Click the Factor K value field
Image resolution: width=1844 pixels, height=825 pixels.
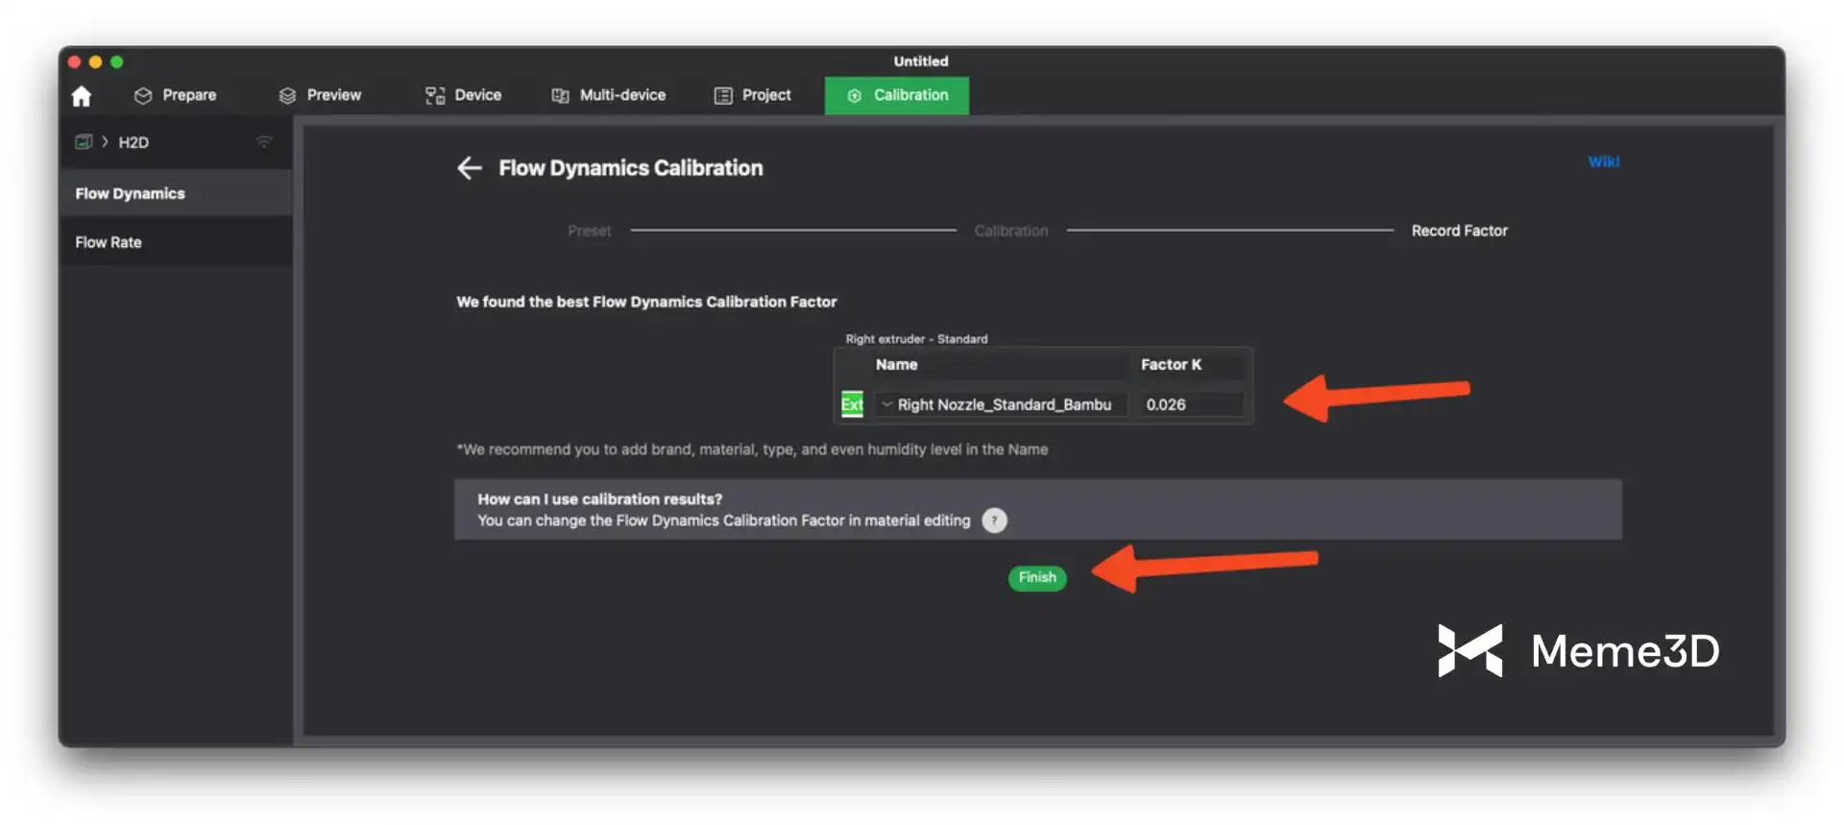coord(1189,404)
